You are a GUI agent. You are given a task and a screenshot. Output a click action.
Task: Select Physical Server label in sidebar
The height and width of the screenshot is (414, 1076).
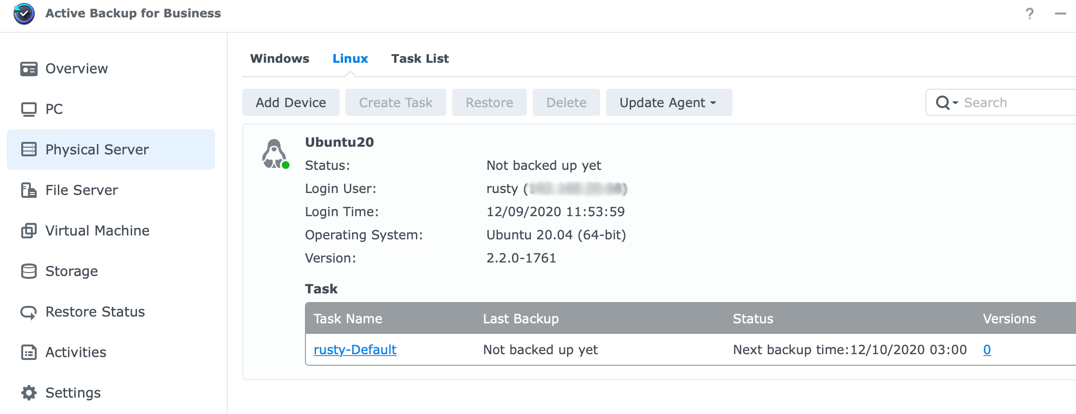(97, 150)
